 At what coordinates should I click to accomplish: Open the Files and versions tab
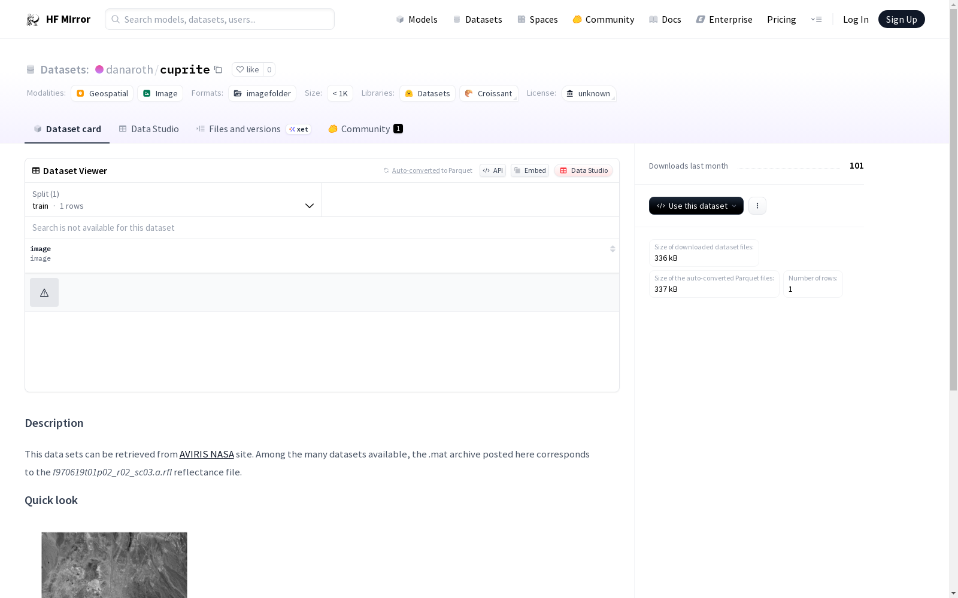(x=253, y=129)
